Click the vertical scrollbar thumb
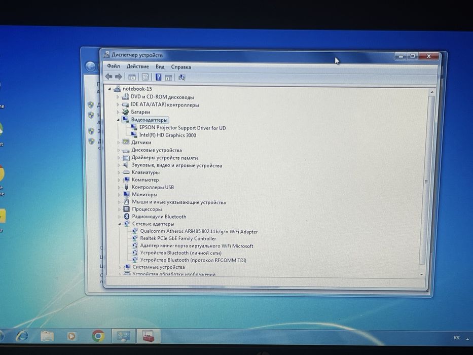Viewport: 473px width, 355px height. pos(427,181)
